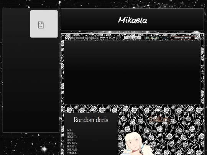Open the red dashed-border badge
Viewport: 207px width, 155px height.
(183, 38)
